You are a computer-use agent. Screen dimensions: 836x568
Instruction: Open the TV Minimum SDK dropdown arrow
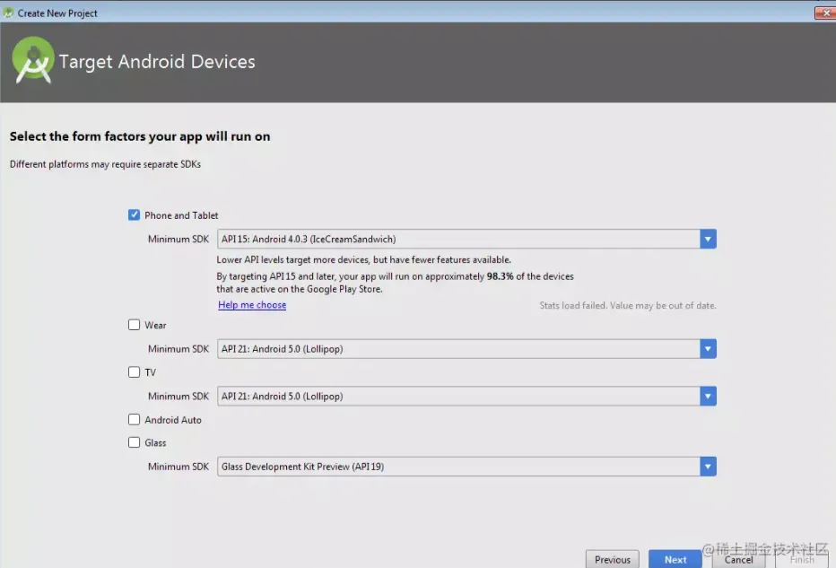click(708, 397)
